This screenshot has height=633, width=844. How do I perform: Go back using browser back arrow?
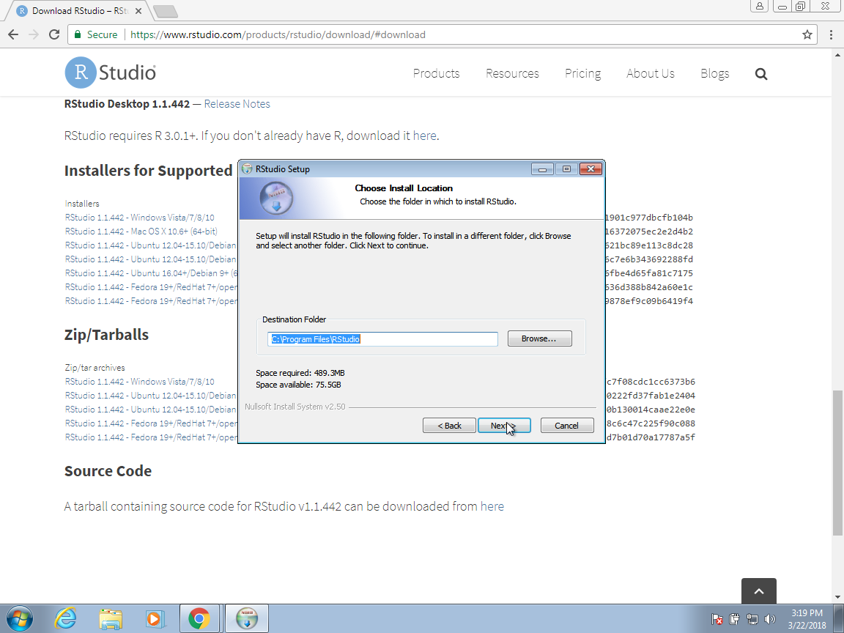click(13, 34)
